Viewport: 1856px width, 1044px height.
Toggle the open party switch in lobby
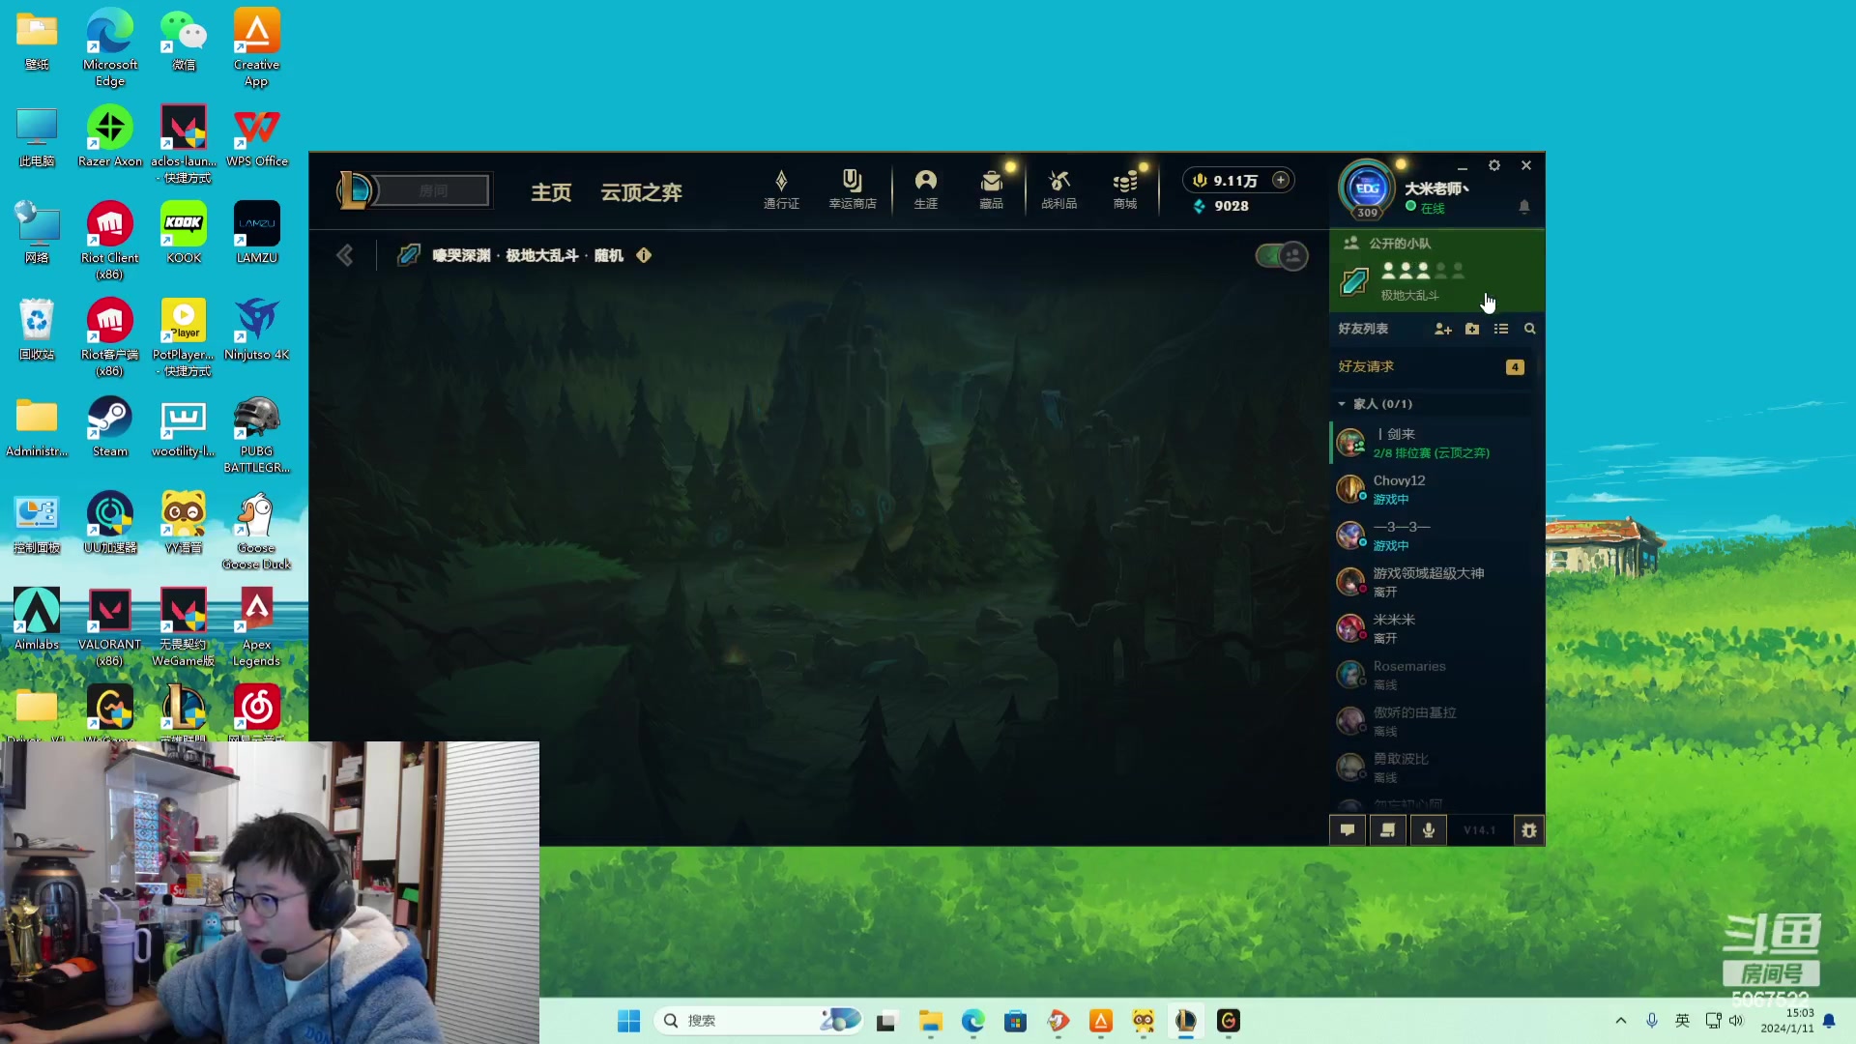(1282, 256)
